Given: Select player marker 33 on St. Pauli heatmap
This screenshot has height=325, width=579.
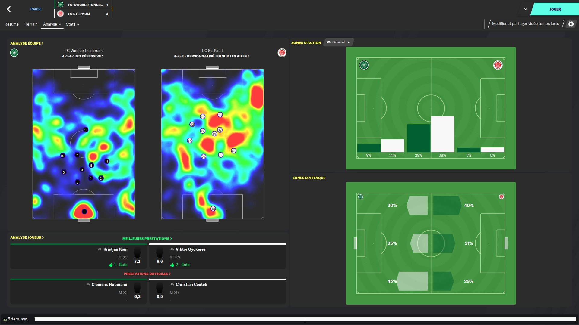Looking at the screenshot, I should 213,209.
